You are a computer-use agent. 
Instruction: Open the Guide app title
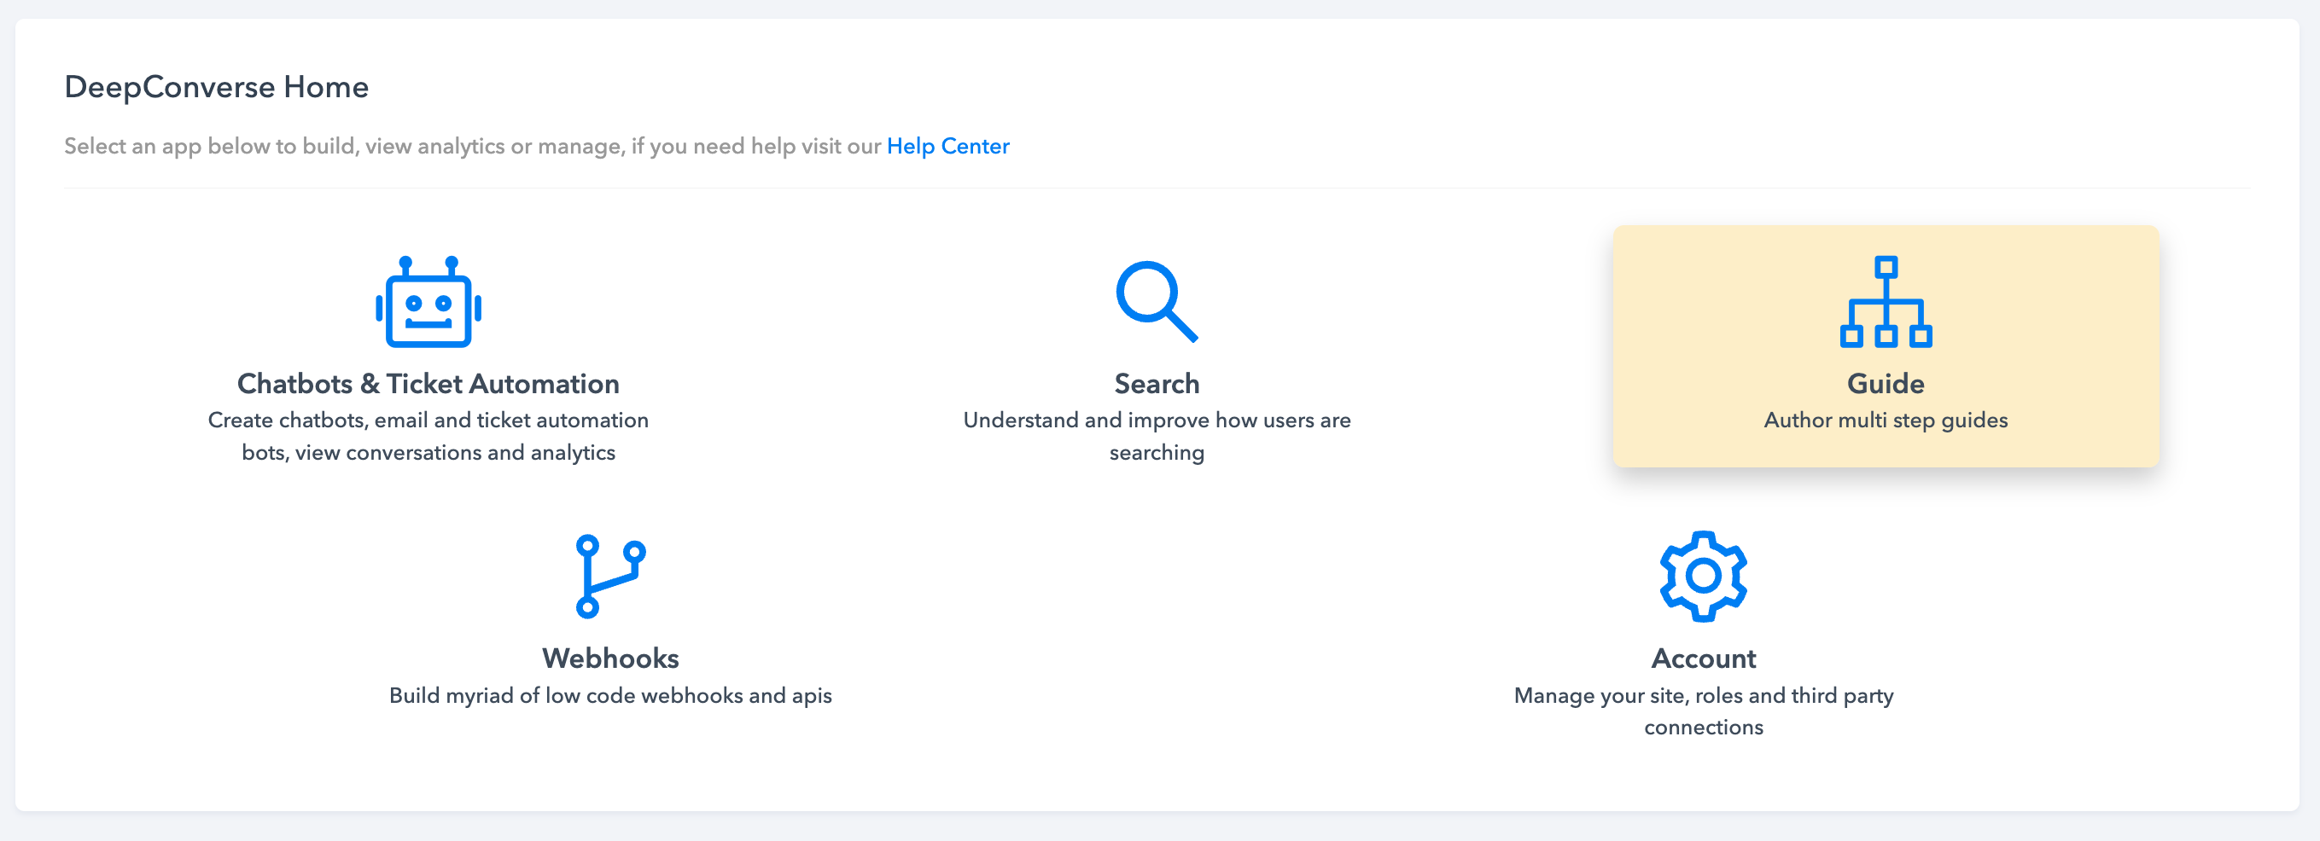(x=1885, y=384)
